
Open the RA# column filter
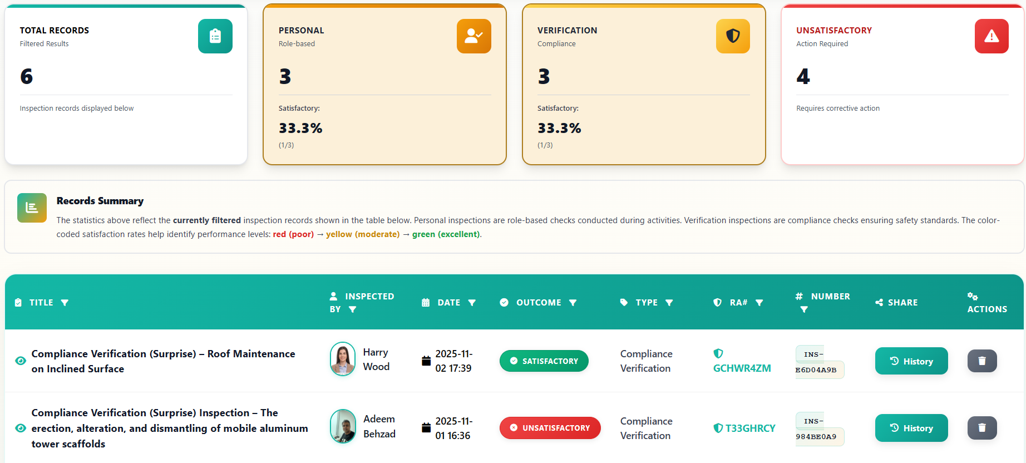759,303
